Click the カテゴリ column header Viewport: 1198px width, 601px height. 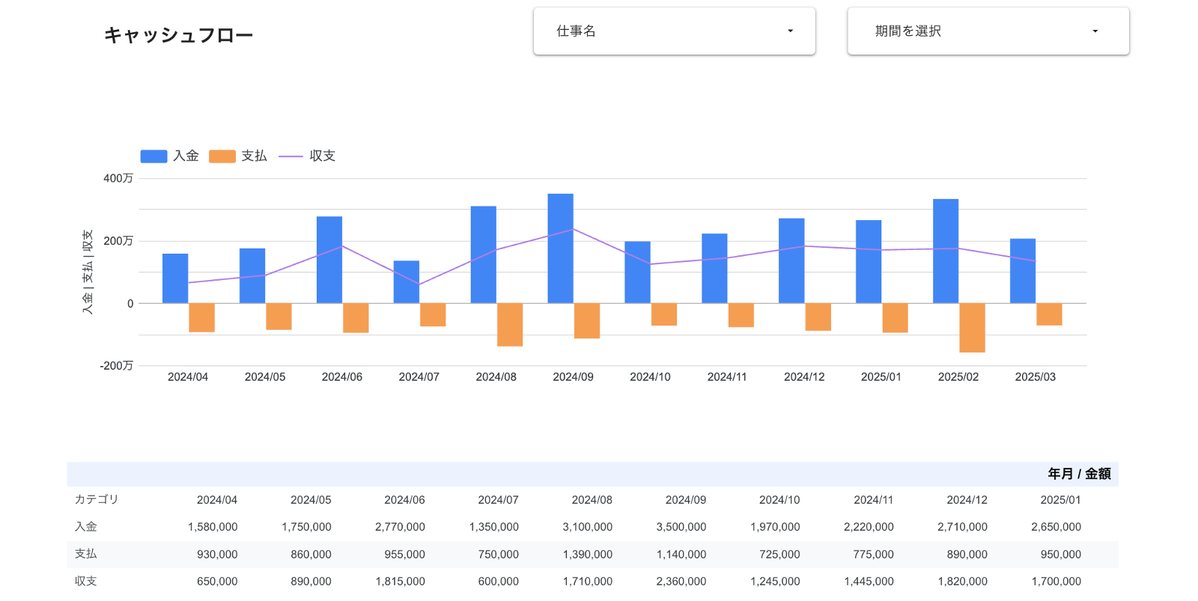(x=97, y=499)
